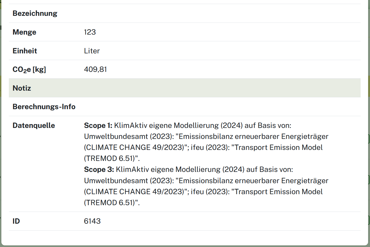
Task: Click the Datenquelle row label
Action: click(34, 126)
